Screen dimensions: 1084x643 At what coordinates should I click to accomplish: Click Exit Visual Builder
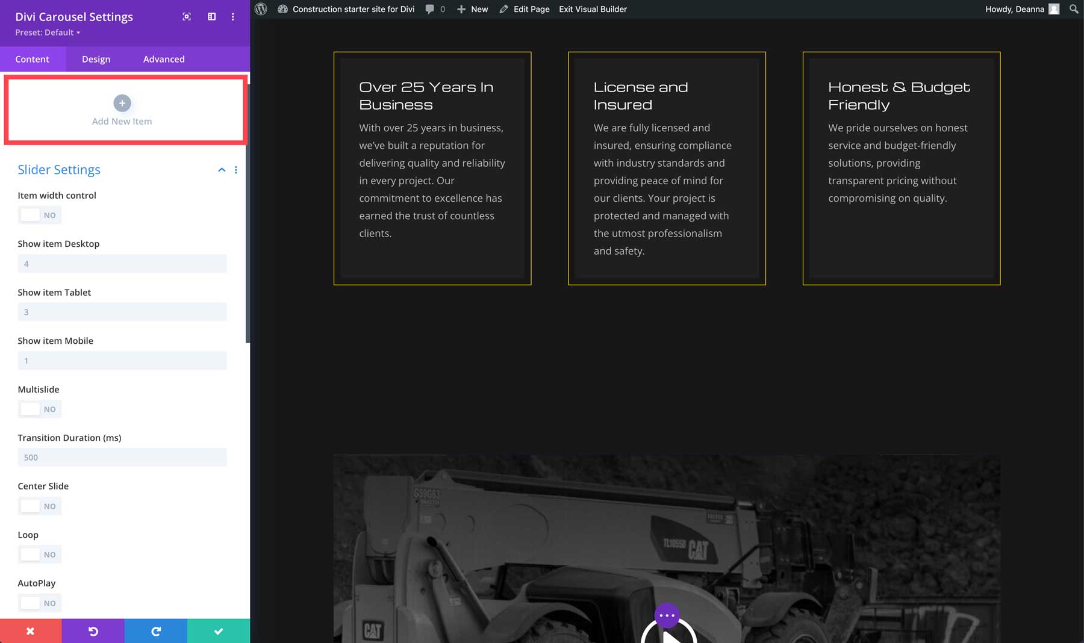click(593, 9)
